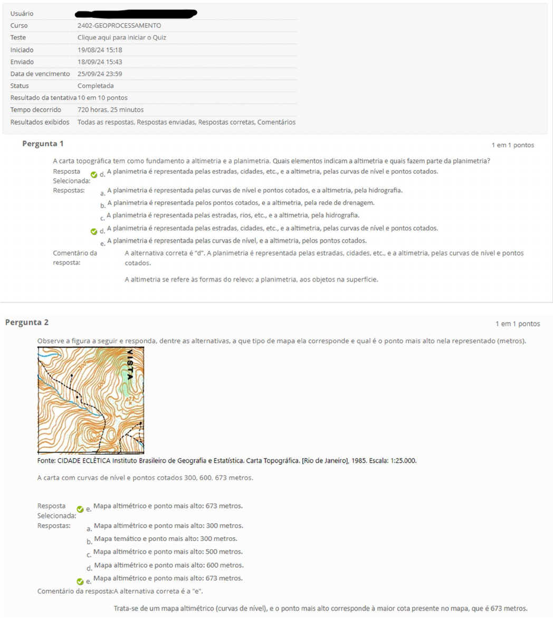
Task: Choose Pergunta 1 option c about estradas, rios
Action: [x=233, y=215]
